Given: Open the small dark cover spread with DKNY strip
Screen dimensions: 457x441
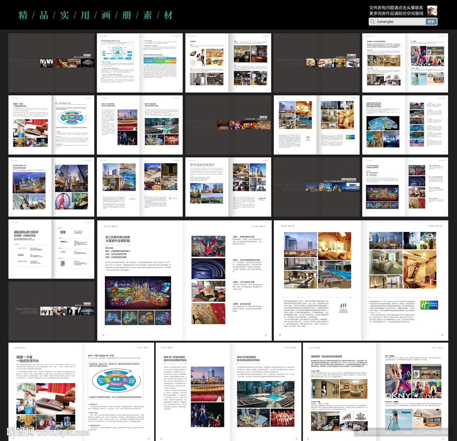Looking at the screenshot, I should click(x=51, y=63).
